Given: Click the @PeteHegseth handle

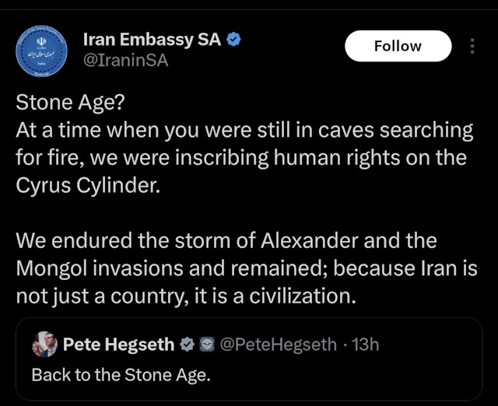Looking at the screenshot, I should coord(278,344).
